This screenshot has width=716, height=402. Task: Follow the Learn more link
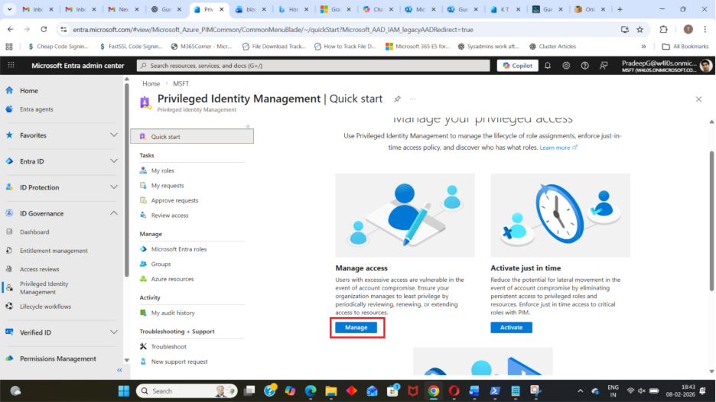click(x=558, y=148)
